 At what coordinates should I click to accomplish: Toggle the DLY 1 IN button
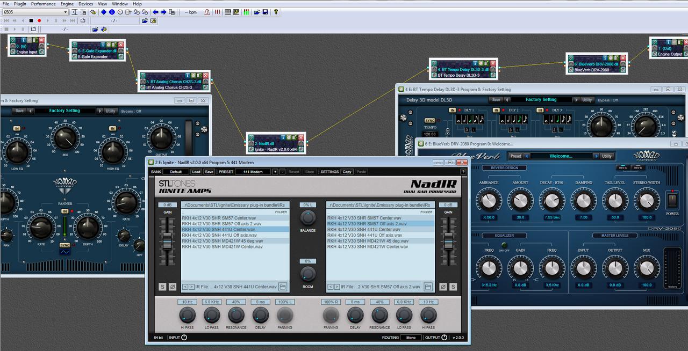tap(452, 110)
